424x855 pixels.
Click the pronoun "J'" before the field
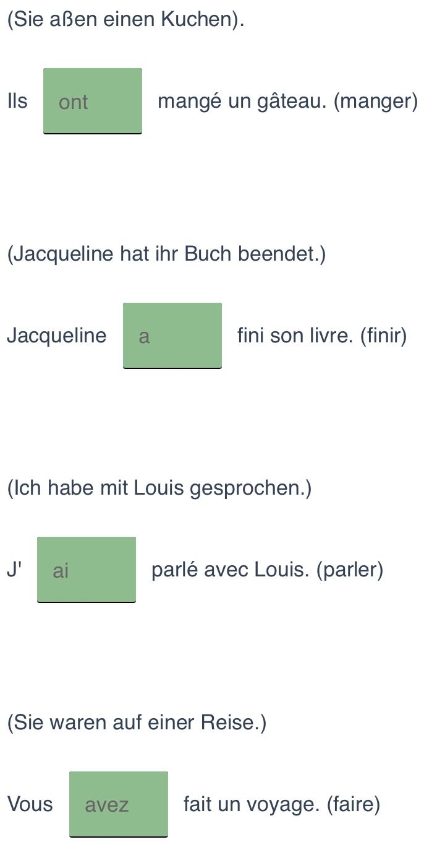(x=14, y=570)
